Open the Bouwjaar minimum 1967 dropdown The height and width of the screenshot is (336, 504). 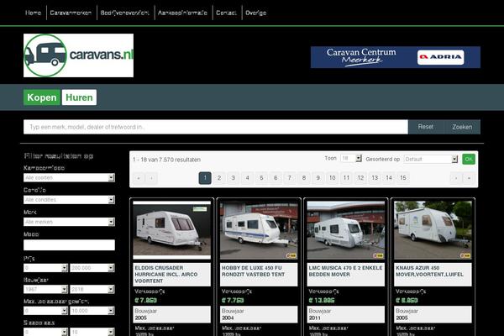(45, 289)
